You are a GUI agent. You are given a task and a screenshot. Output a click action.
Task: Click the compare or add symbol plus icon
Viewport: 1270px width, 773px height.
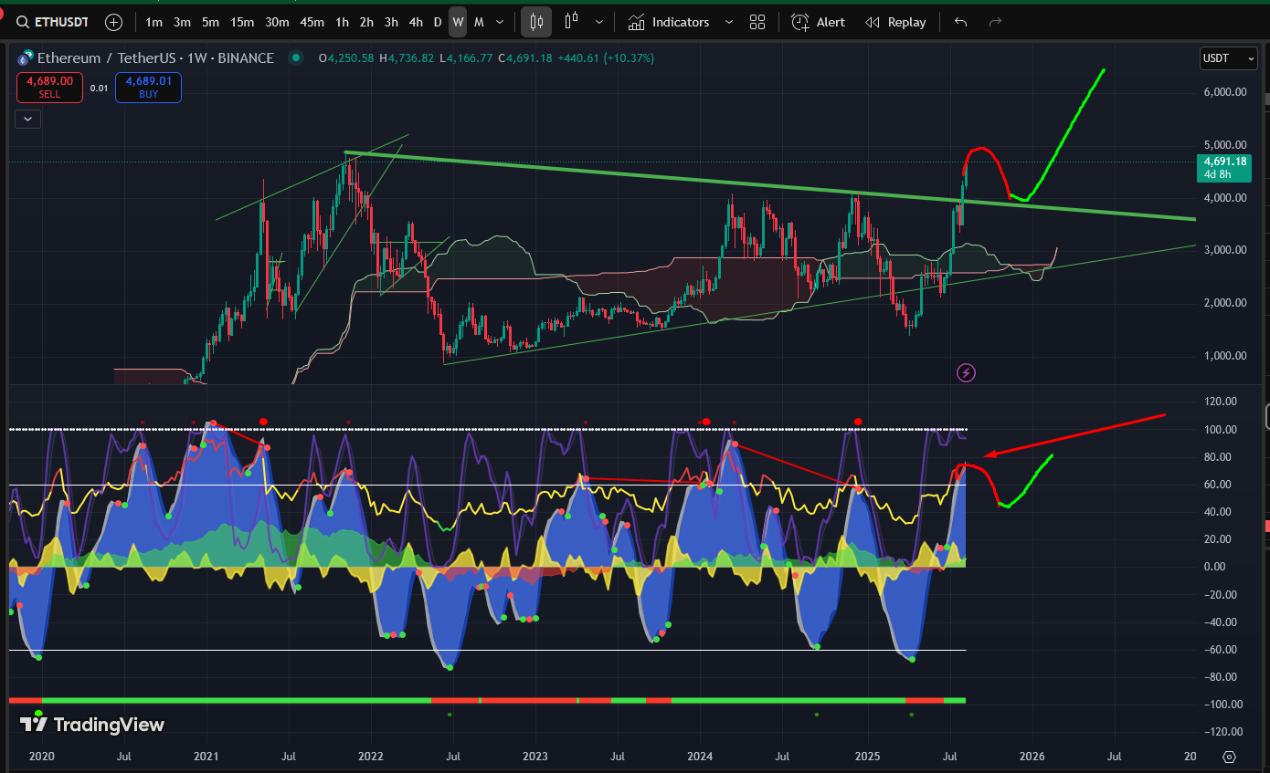(114, 22)
